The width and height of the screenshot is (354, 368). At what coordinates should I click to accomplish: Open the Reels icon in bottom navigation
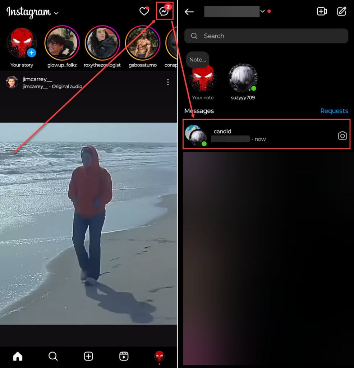click(x=124, y=356)
